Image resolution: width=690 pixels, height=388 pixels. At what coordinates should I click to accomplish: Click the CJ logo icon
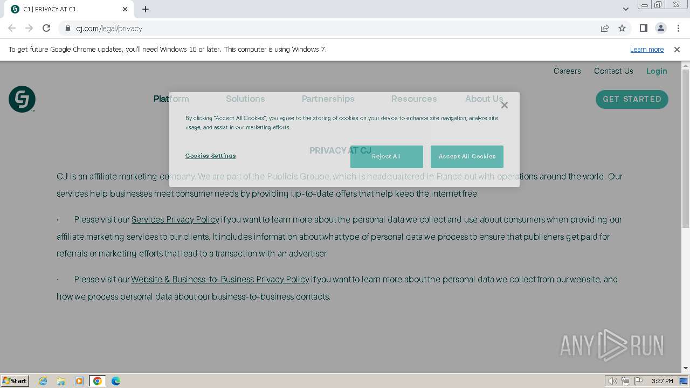click(22, 99)
